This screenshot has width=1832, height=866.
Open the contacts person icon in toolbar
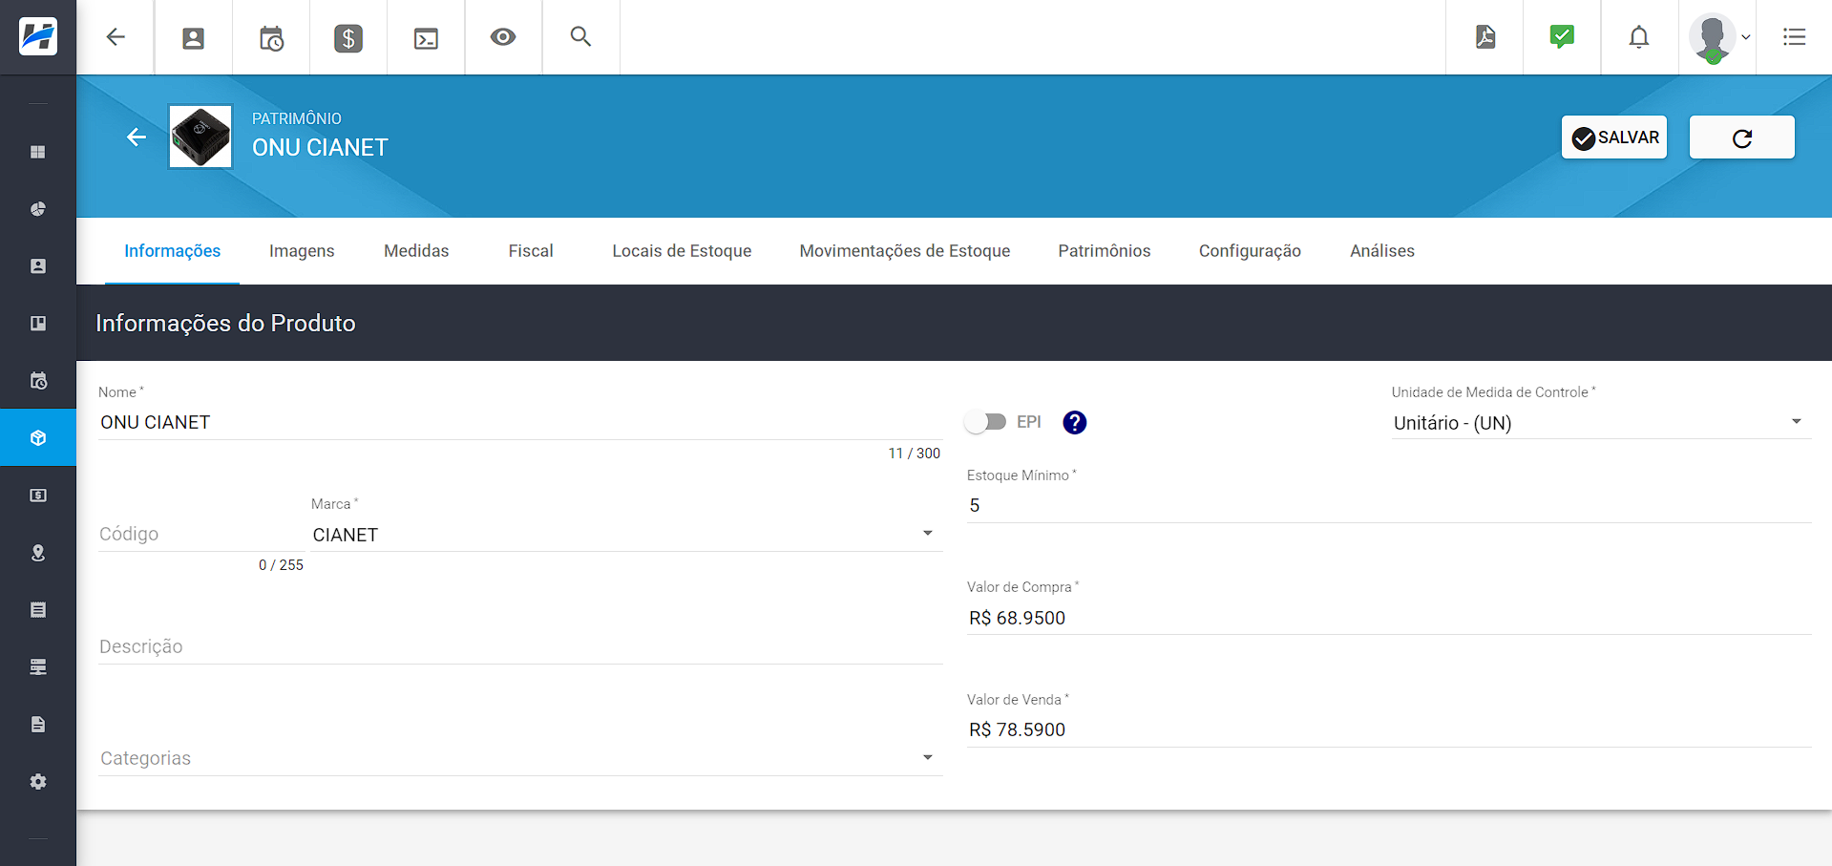pos(194,38)
